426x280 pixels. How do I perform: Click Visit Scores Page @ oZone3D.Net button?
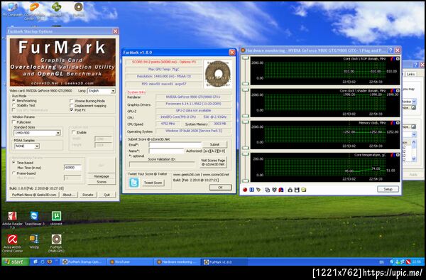tap(213, 162)
